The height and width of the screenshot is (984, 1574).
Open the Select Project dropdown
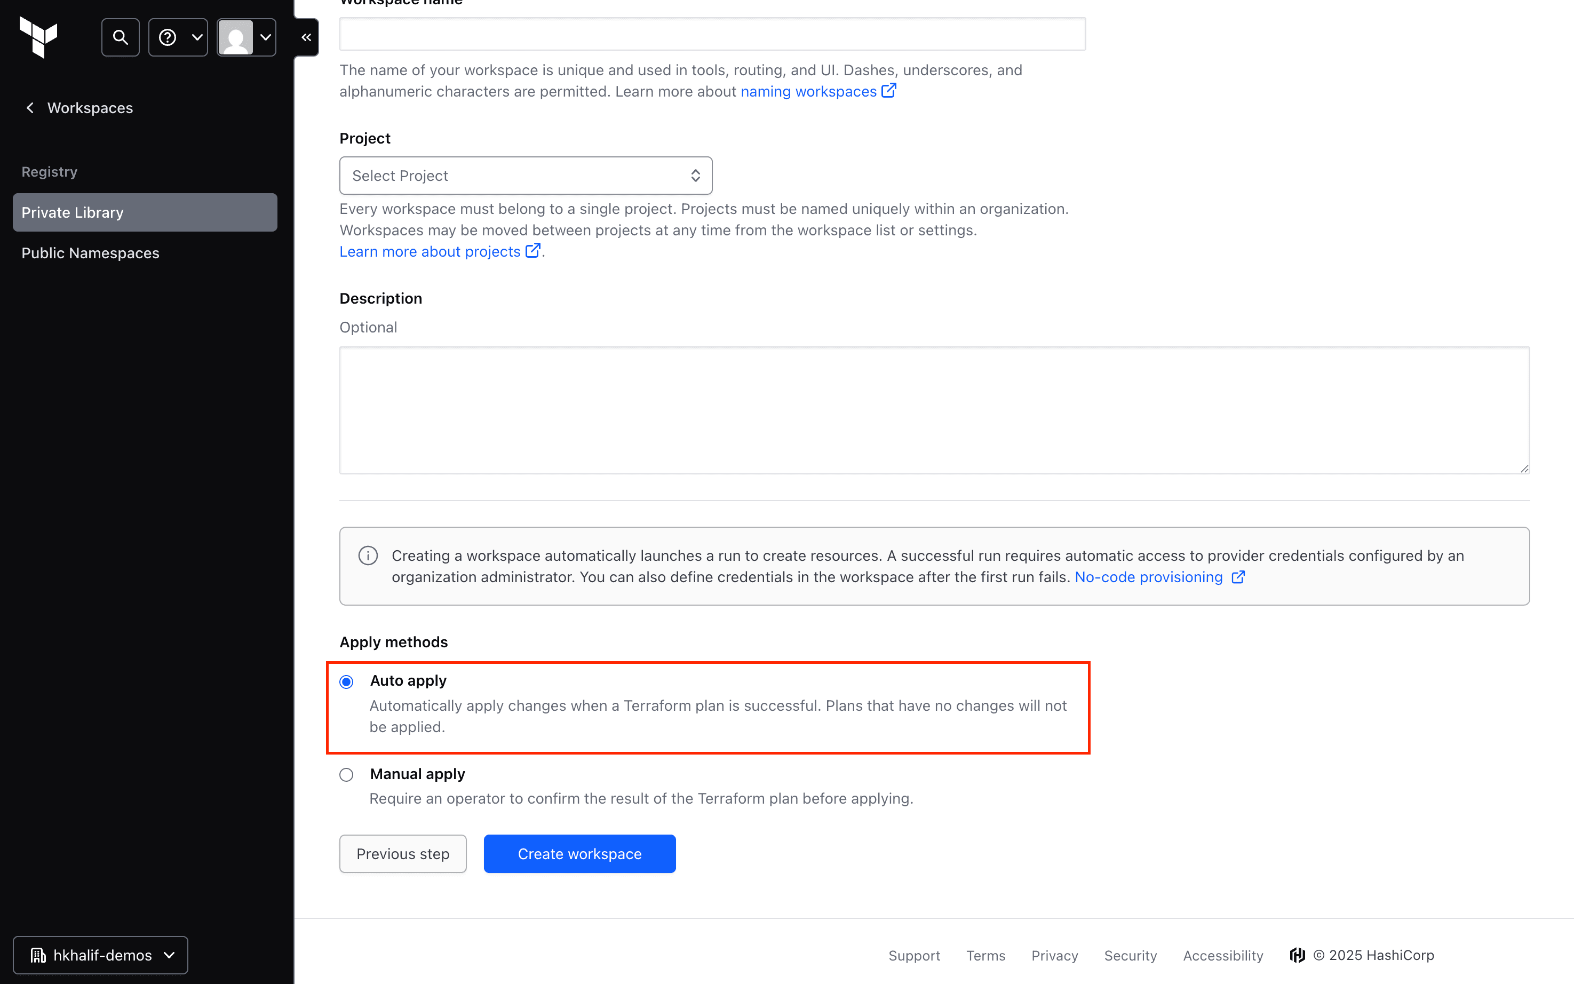tap(525, 176)
